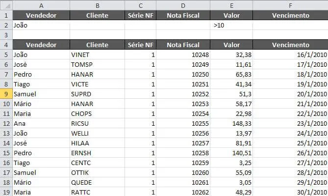Click criteria cell with João in row 2
Image resolution: width=328 pixels, height=196 pixels.
tap(41, 25)
